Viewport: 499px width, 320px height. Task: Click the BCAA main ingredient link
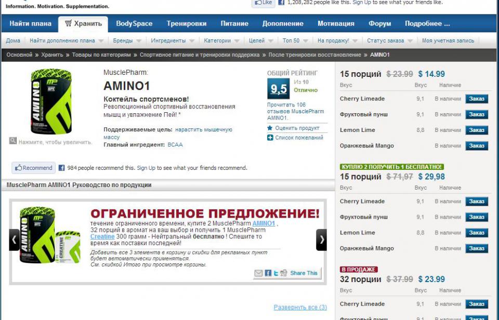tap(175, 145)
